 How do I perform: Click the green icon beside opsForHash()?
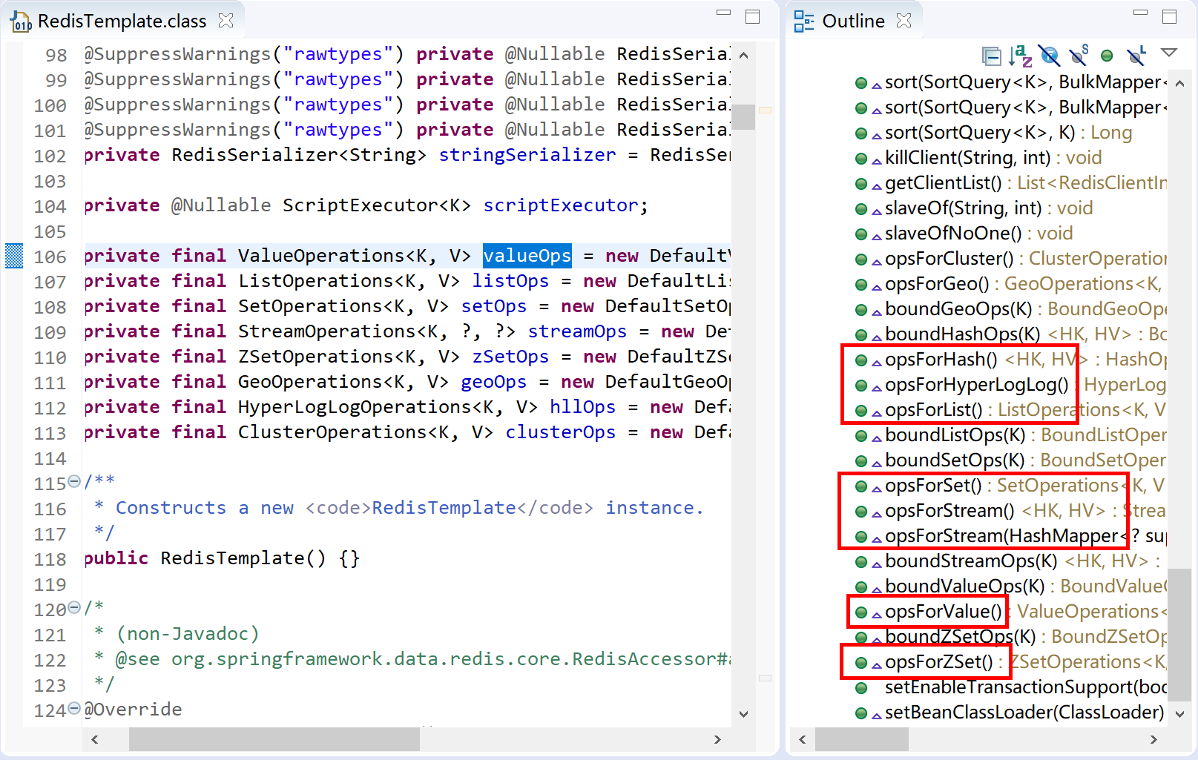(x=861, y=360)
